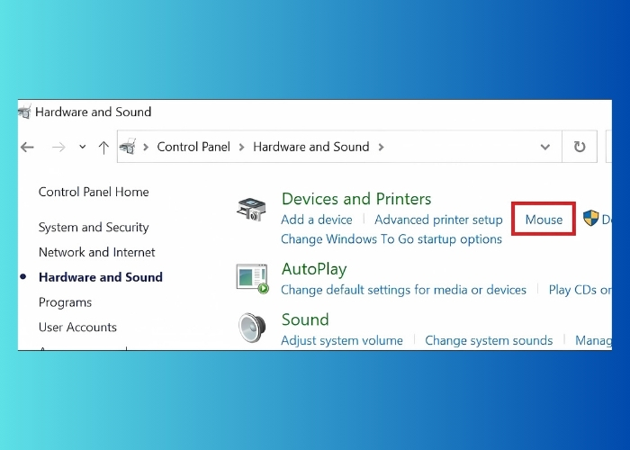Open the recent locations dropdown arrow
This screenshot has width=630, height=450.
[83, 147]
